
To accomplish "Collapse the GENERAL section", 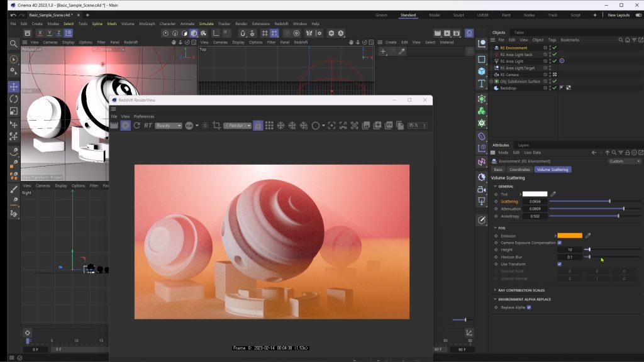I will pyautogui.click(x=496, y=186).
